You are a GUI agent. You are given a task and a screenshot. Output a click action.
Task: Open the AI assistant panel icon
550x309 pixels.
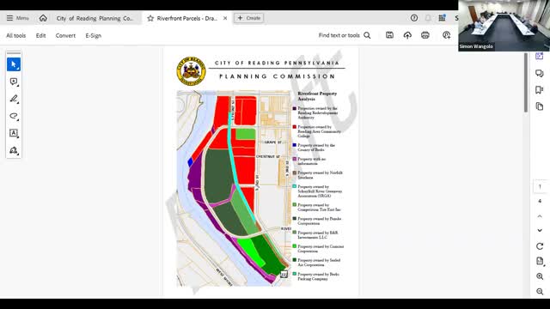click(x=540, y=56)
